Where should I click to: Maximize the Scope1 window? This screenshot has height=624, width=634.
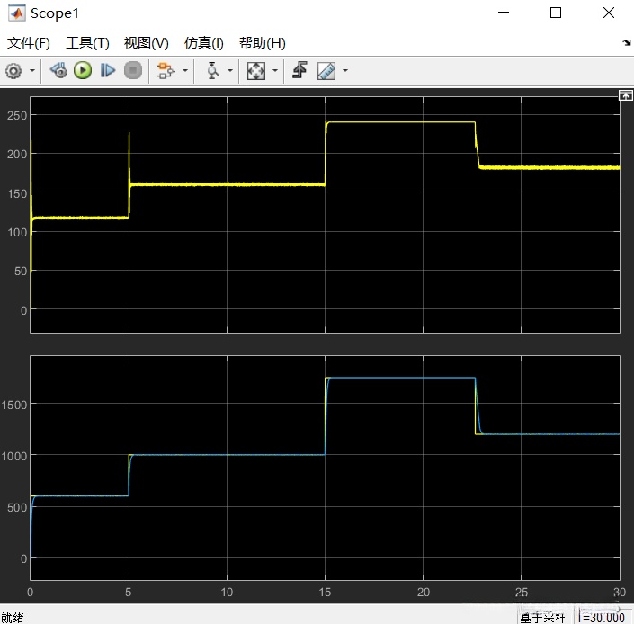[556, 13]
